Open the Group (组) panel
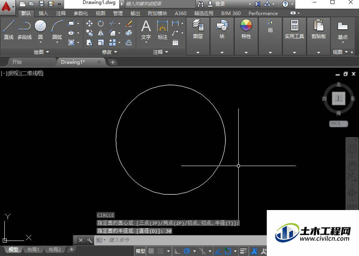Image resolution: width=359 pixels, height=256 pixels. (x=270, y=27)
